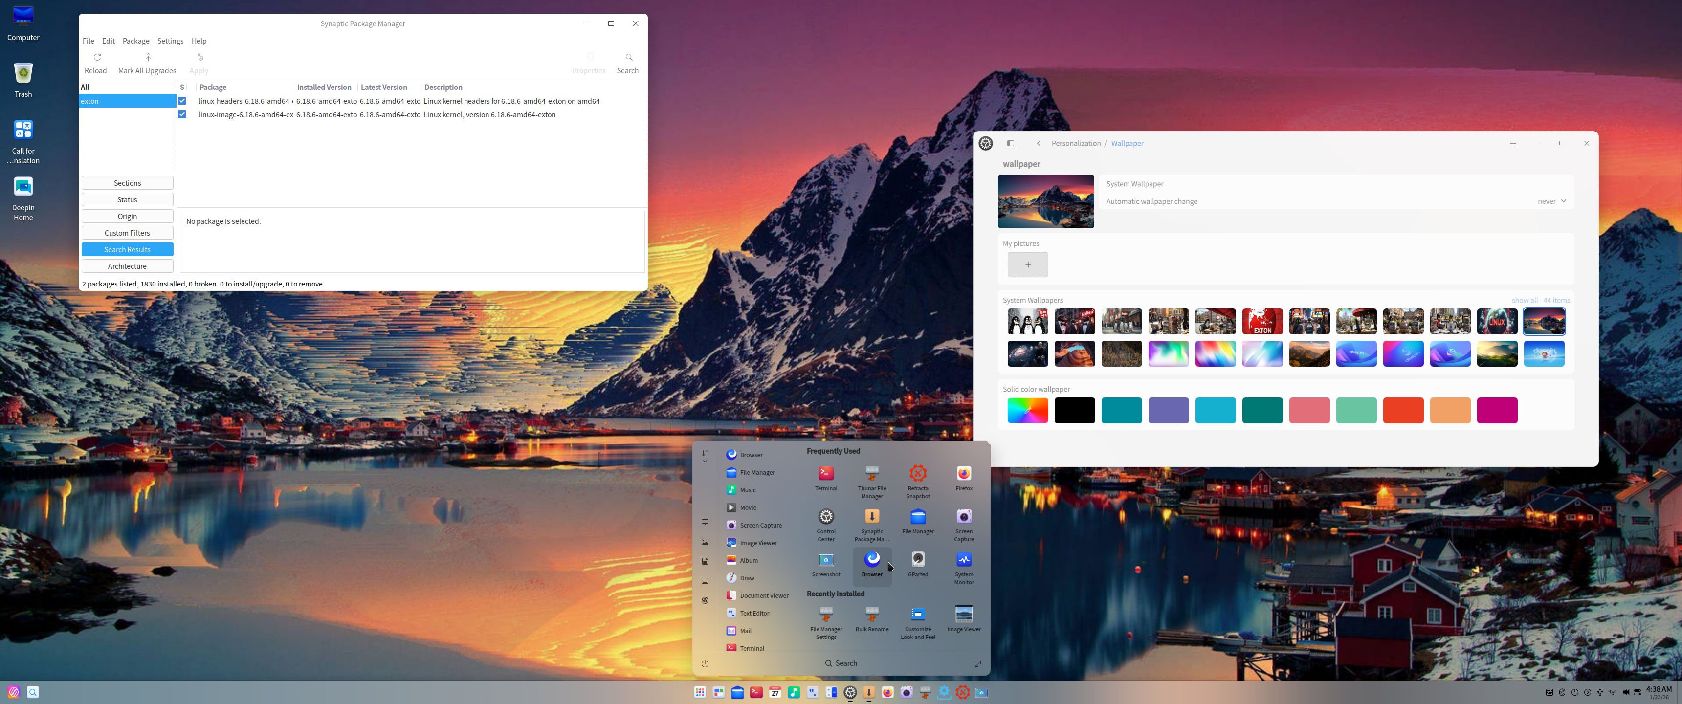This screenshot has height=704, width=1682.
Task: Open launcher sort order dropdown
Action: (705, 457)
